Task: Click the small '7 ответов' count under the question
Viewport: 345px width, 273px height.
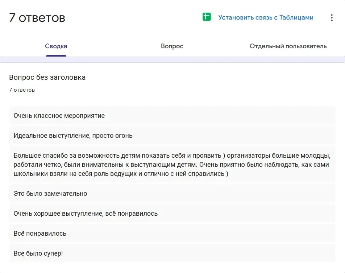Action: 22,90
